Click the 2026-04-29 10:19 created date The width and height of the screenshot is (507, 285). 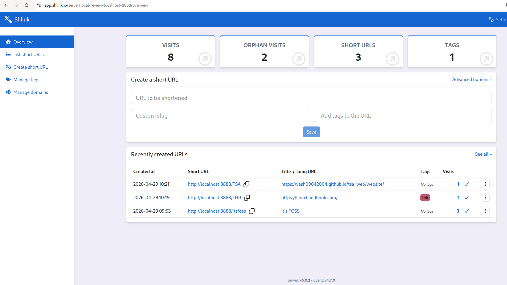[151, 197]
